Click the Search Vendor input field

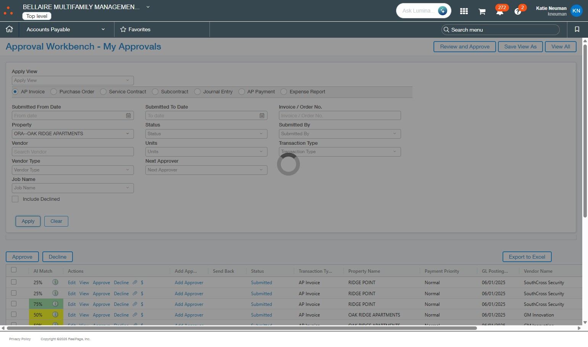72,152
